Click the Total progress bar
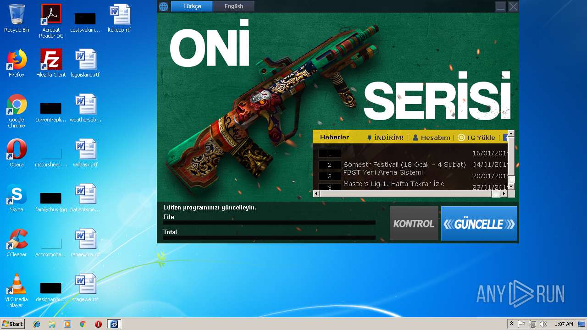587x330 pixels. tap(269, 238)
